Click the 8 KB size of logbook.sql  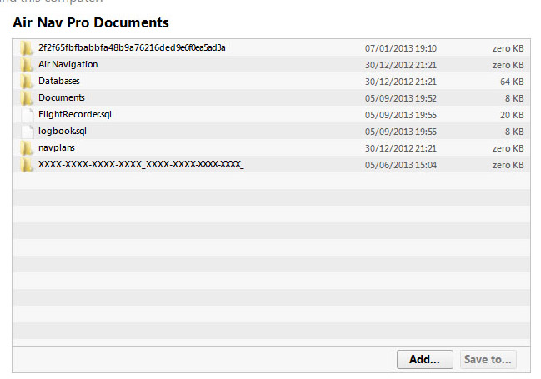514,132
